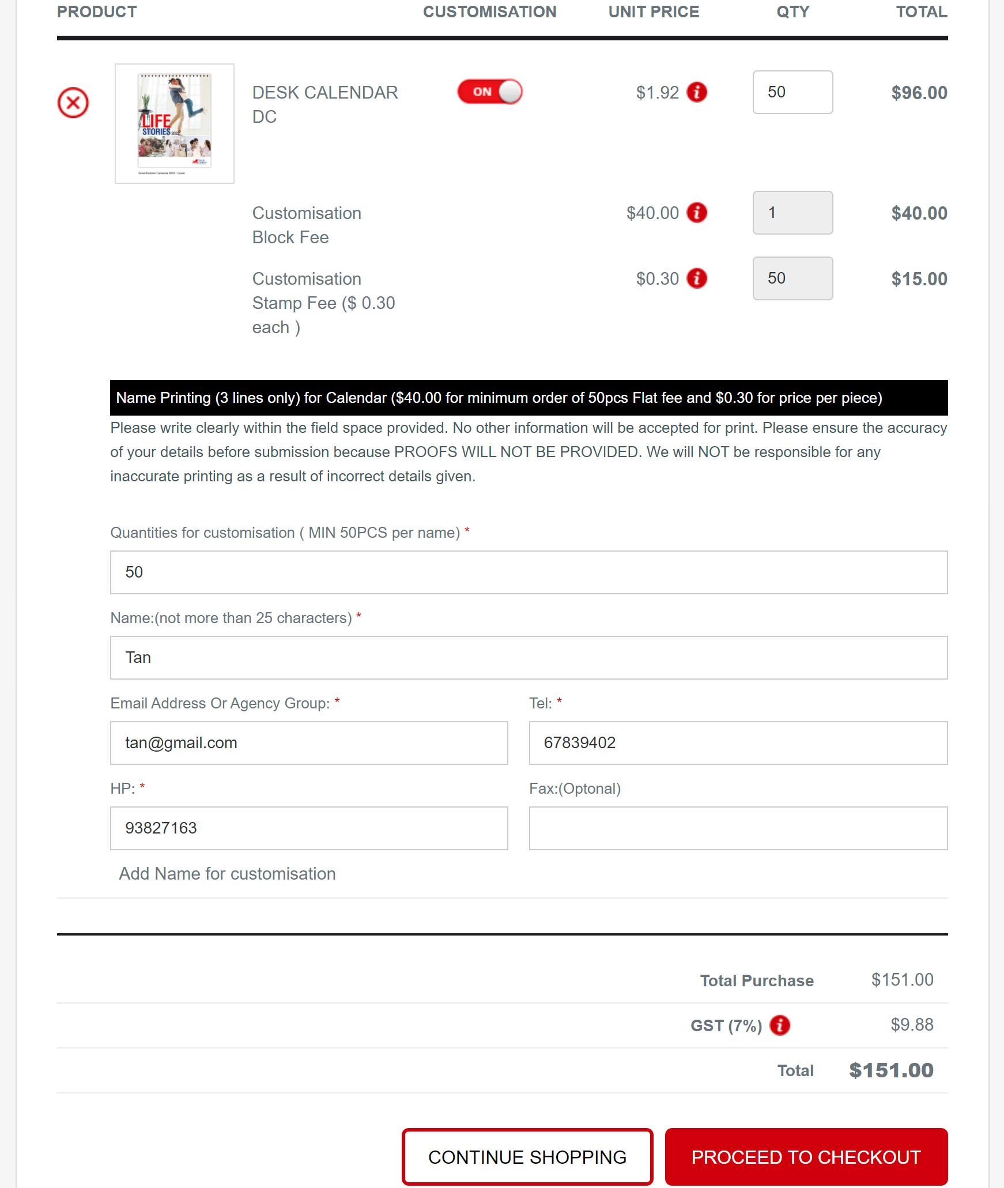The height and width of the screenshot is (1188, 1004).
Task: Proceed to Checkout
Action: click(806, 1157)
